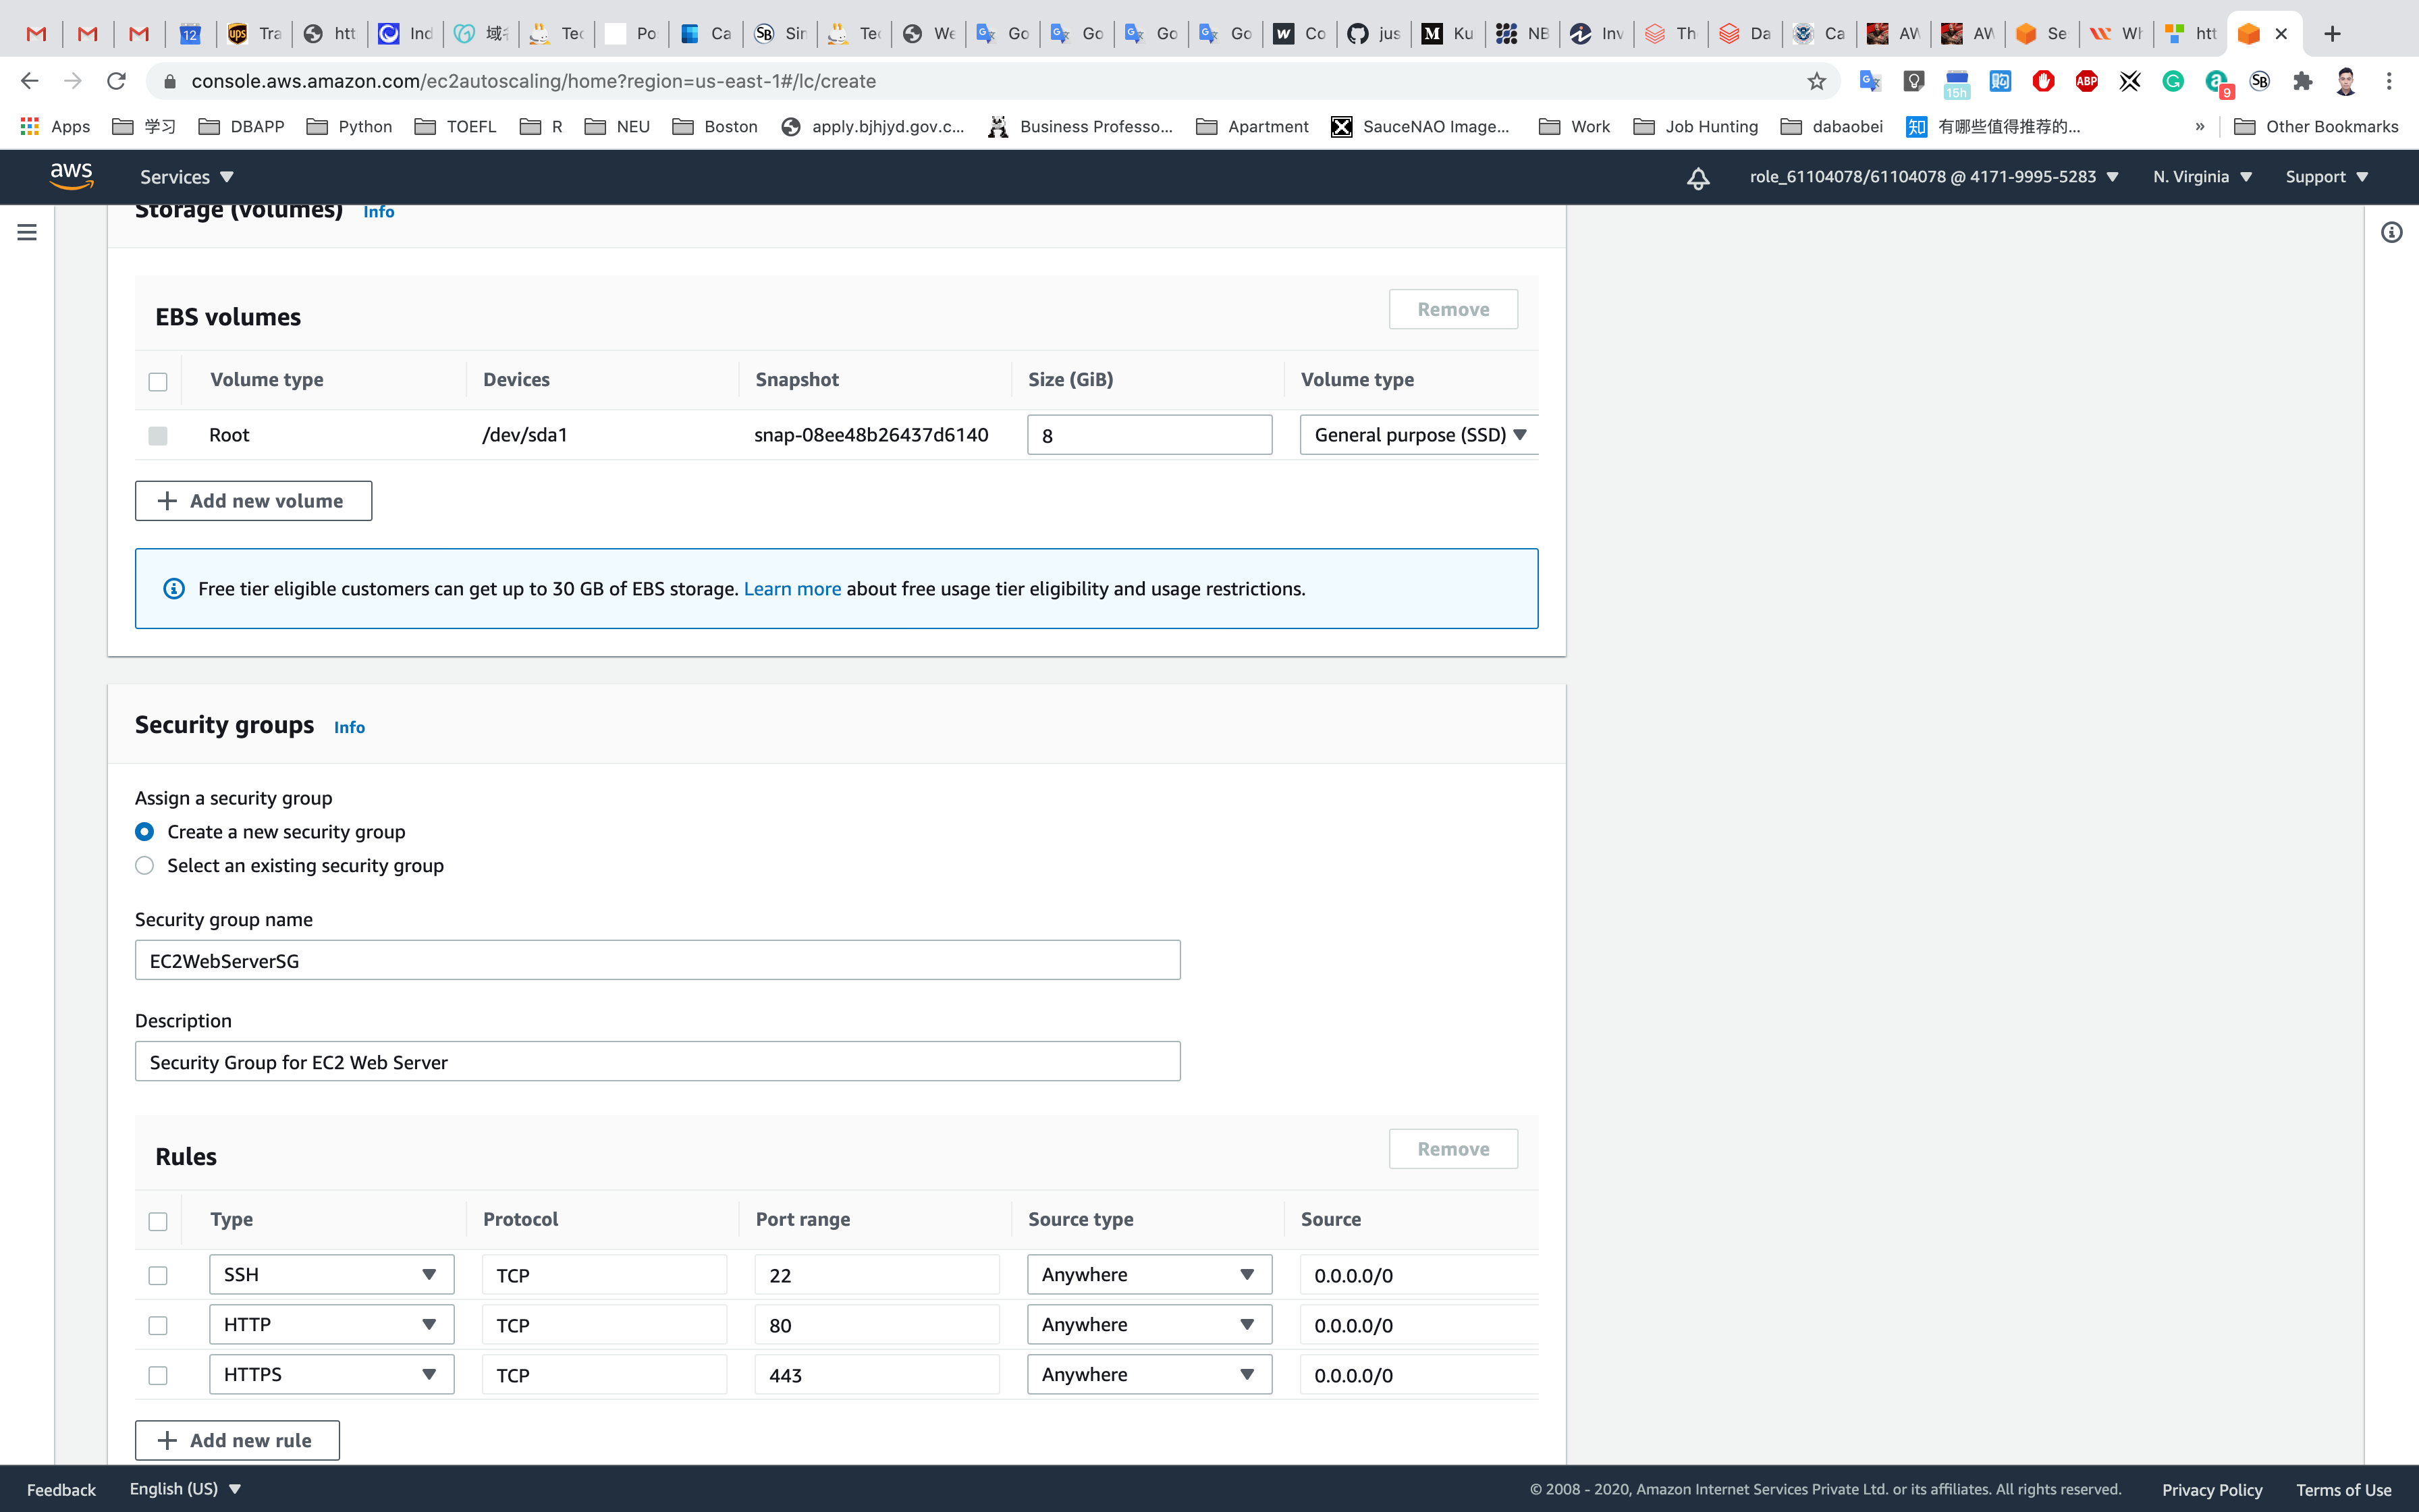Click the Security group name field
This screenshot has height=1512, width=2419.
(x=657, y=960)
